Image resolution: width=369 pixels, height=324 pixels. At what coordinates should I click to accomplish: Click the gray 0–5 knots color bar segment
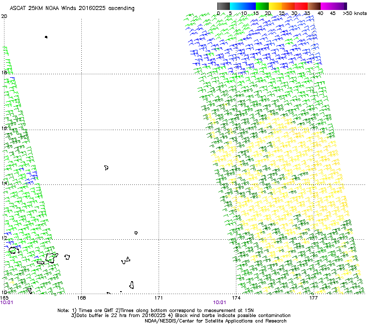[x=223, y=6]
